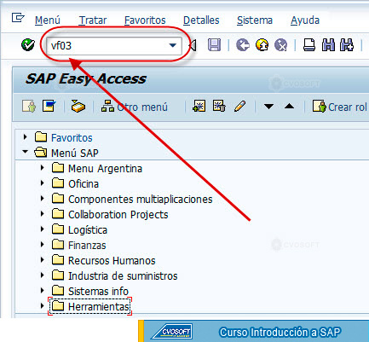Expand the Logística folder arrow

pos(43,229)
